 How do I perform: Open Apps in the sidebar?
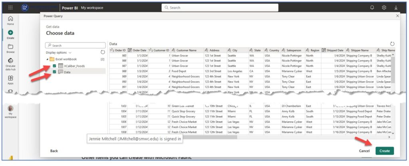tap(10, 80)
